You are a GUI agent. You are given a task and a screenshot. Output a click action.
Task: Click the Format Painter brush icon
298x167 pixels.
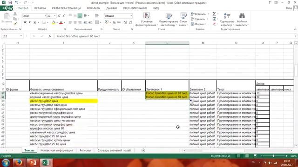[x=15, y=24]
